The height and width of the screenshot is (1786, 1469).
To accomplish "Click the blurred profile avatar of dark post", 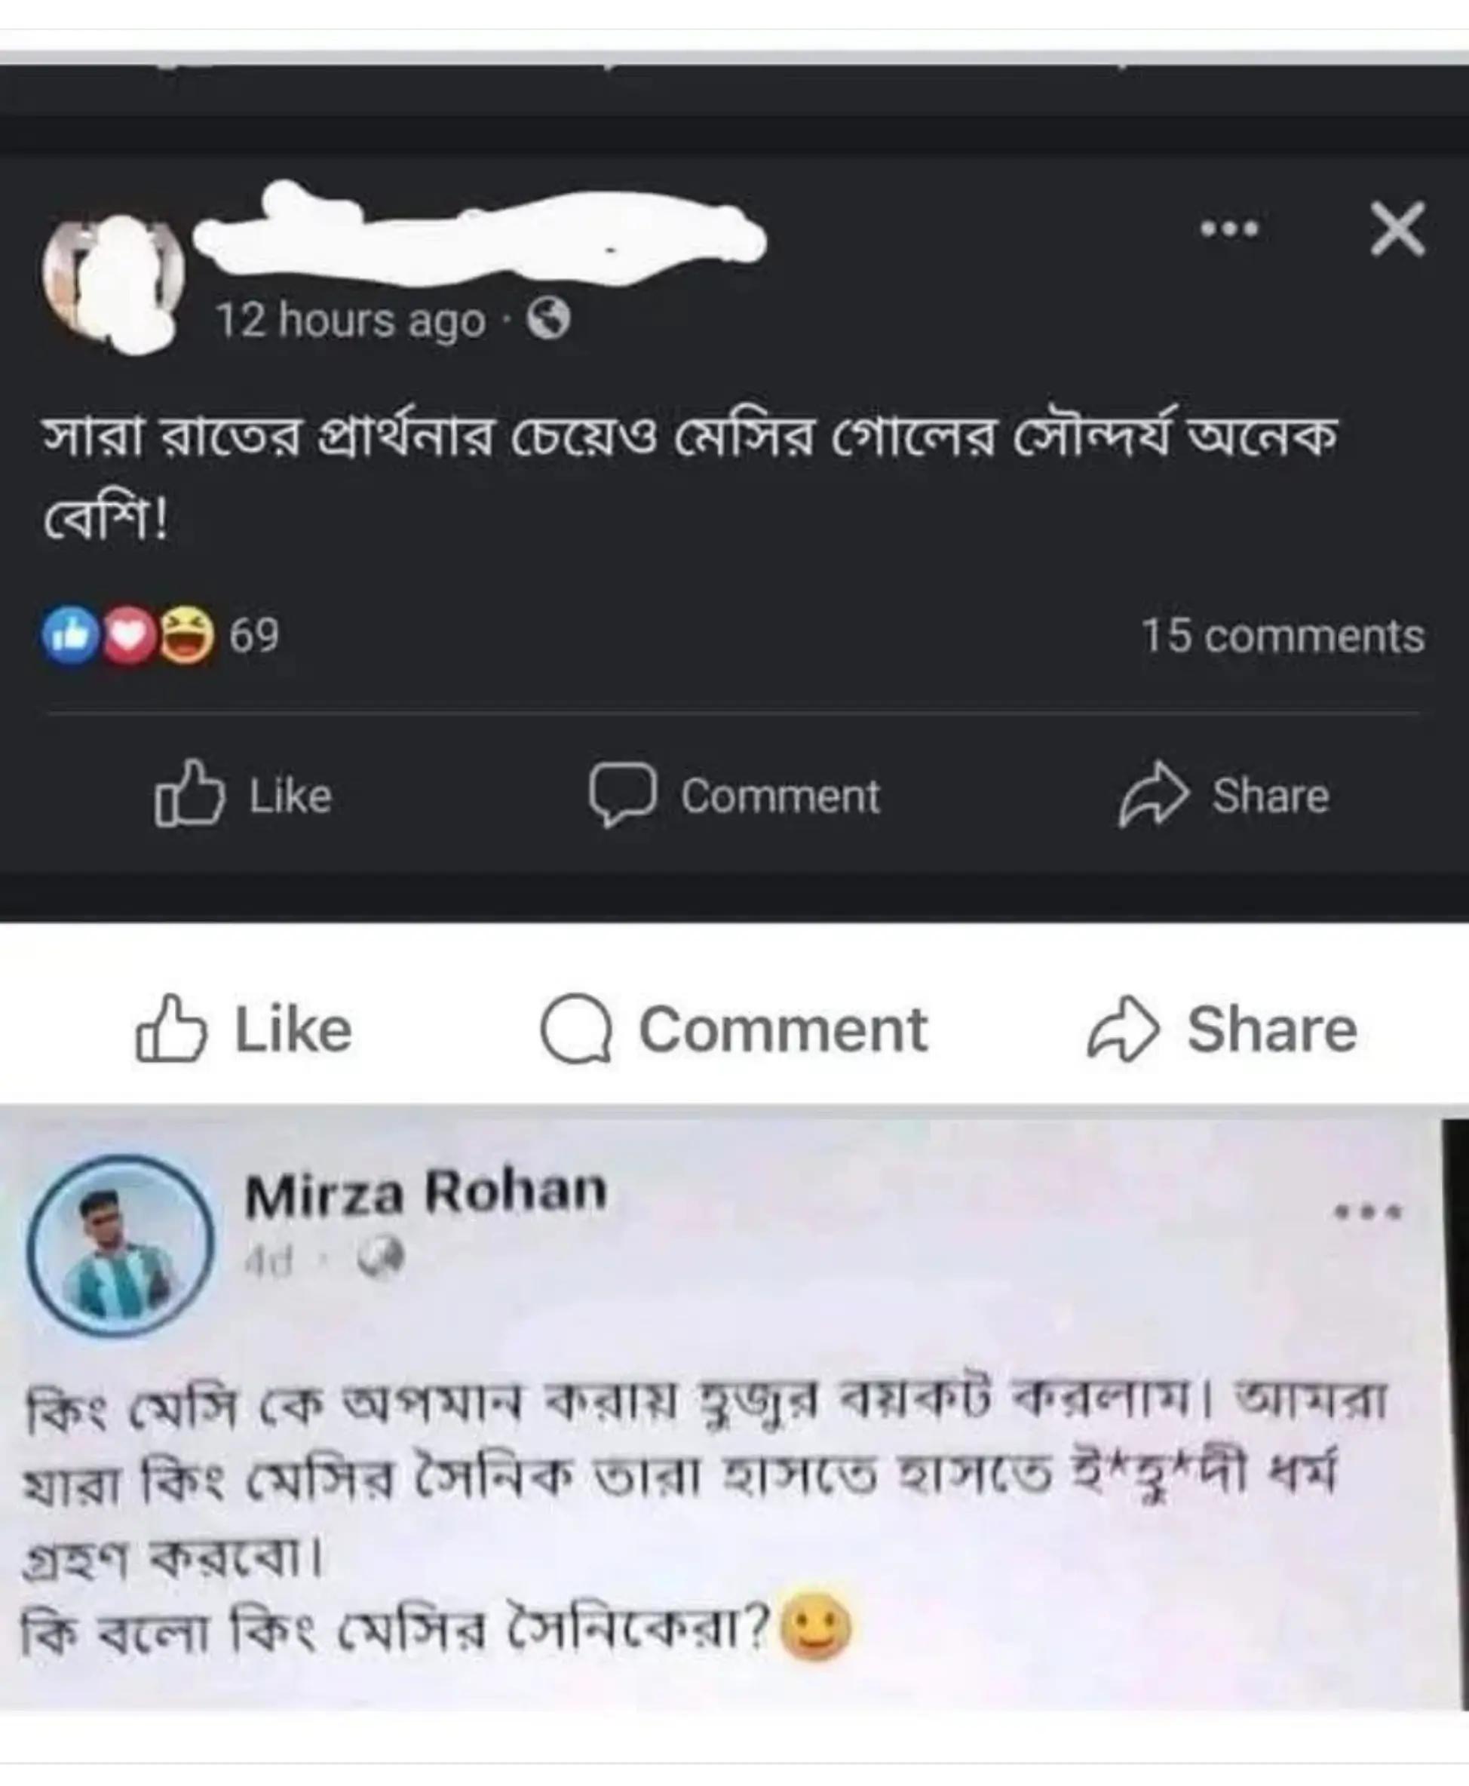I will pos(114,284).
